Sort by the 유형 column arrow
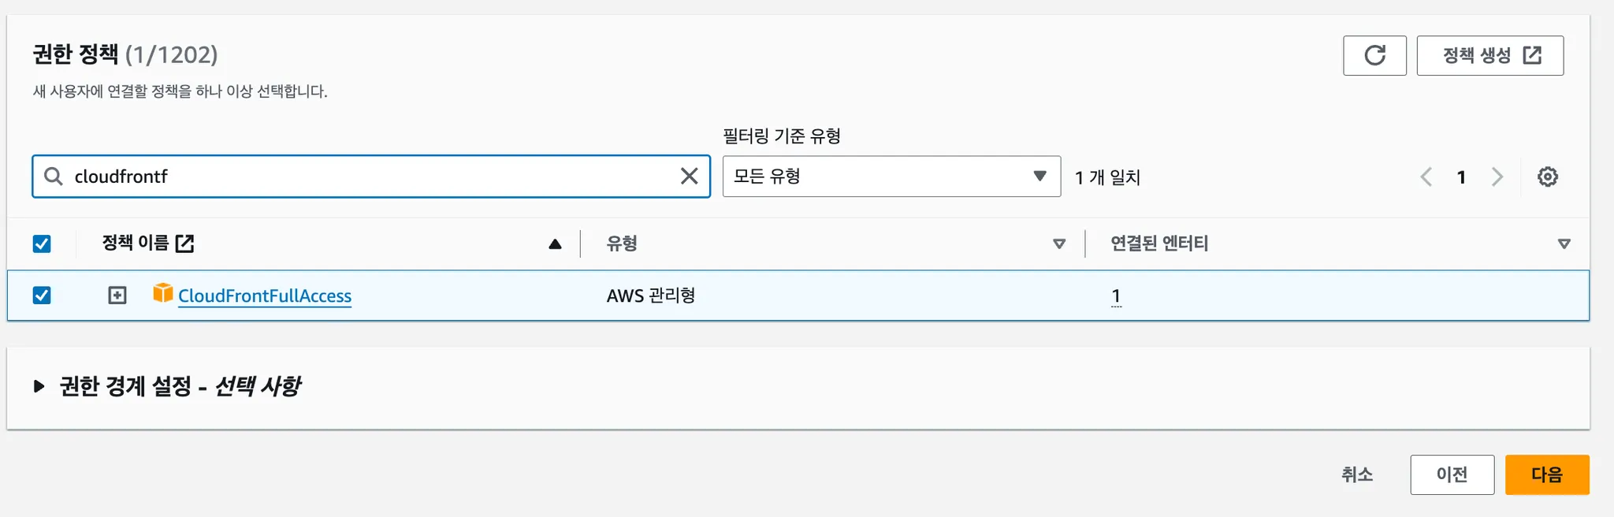This screenshot has height=517, width=1614. pos(1059,244)
